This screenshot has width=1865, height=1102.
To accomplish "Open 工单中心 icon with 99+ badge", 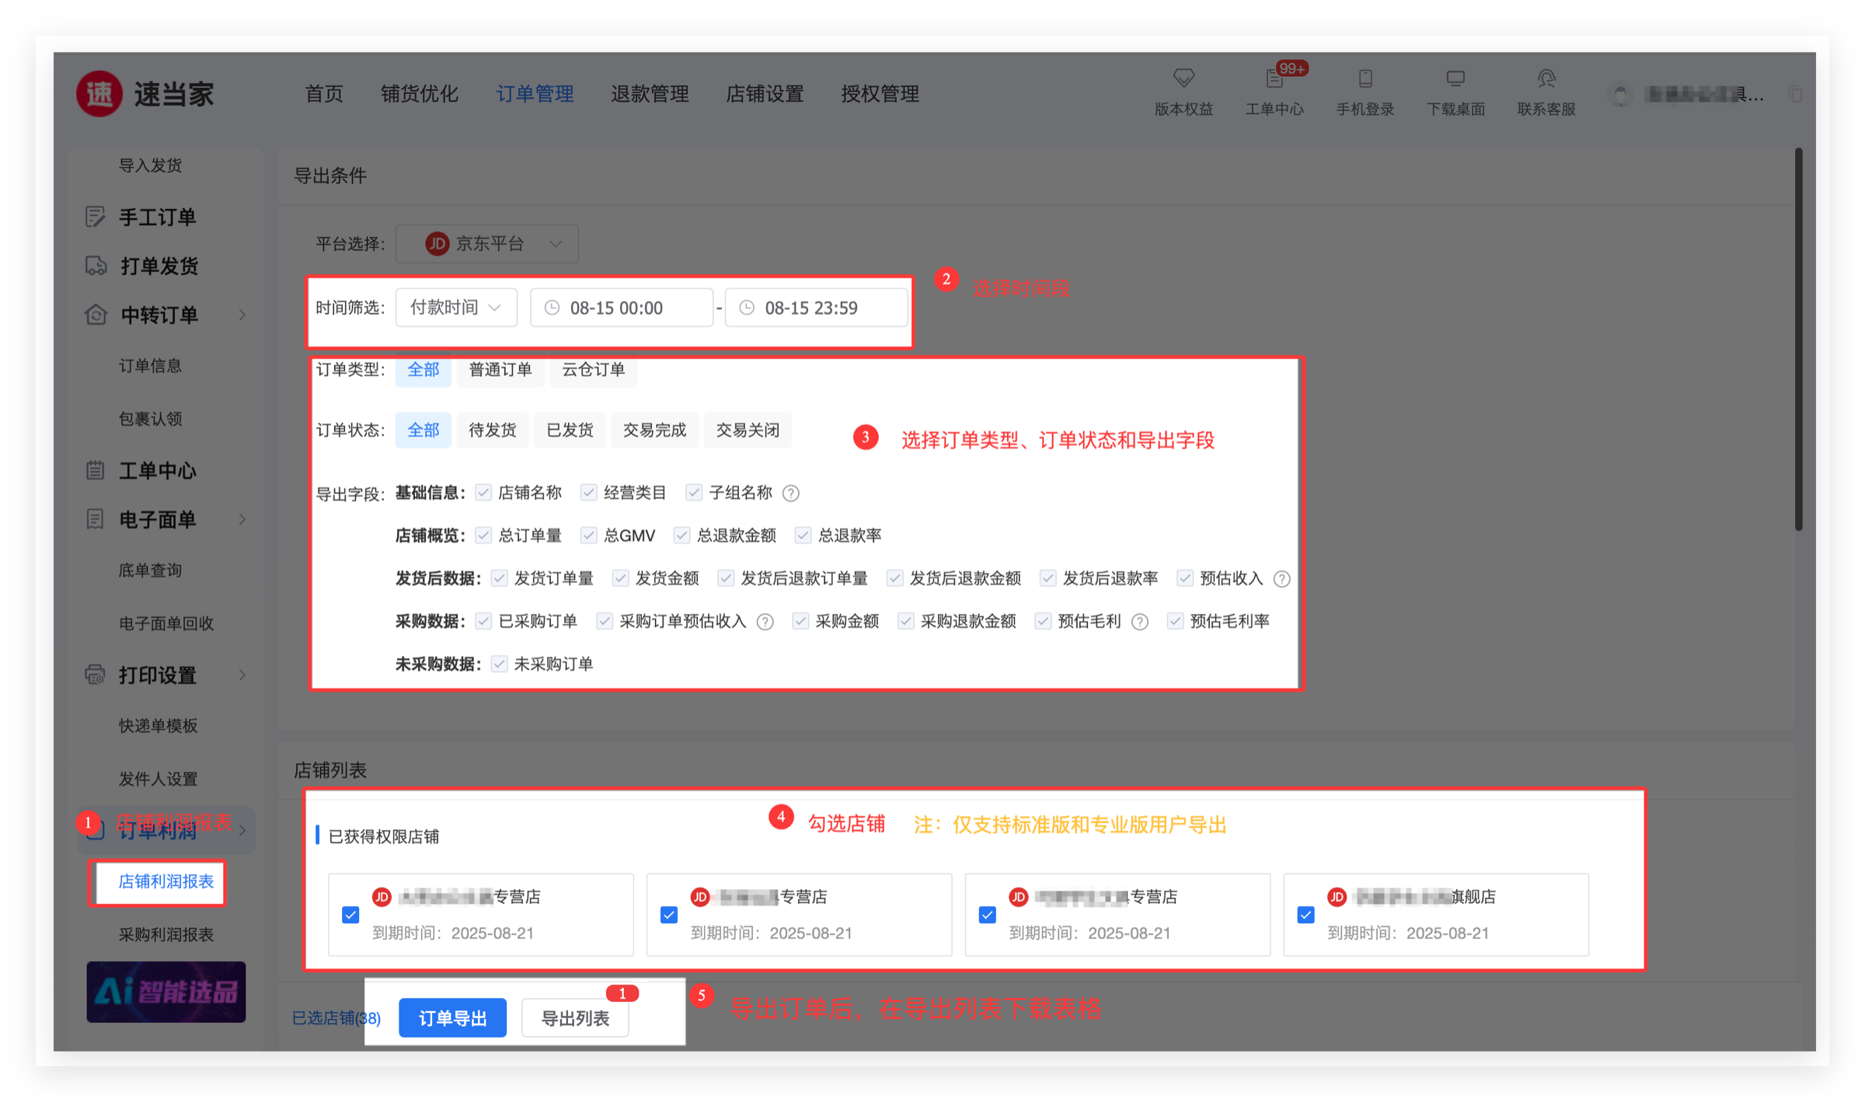I will (1274, 79).
